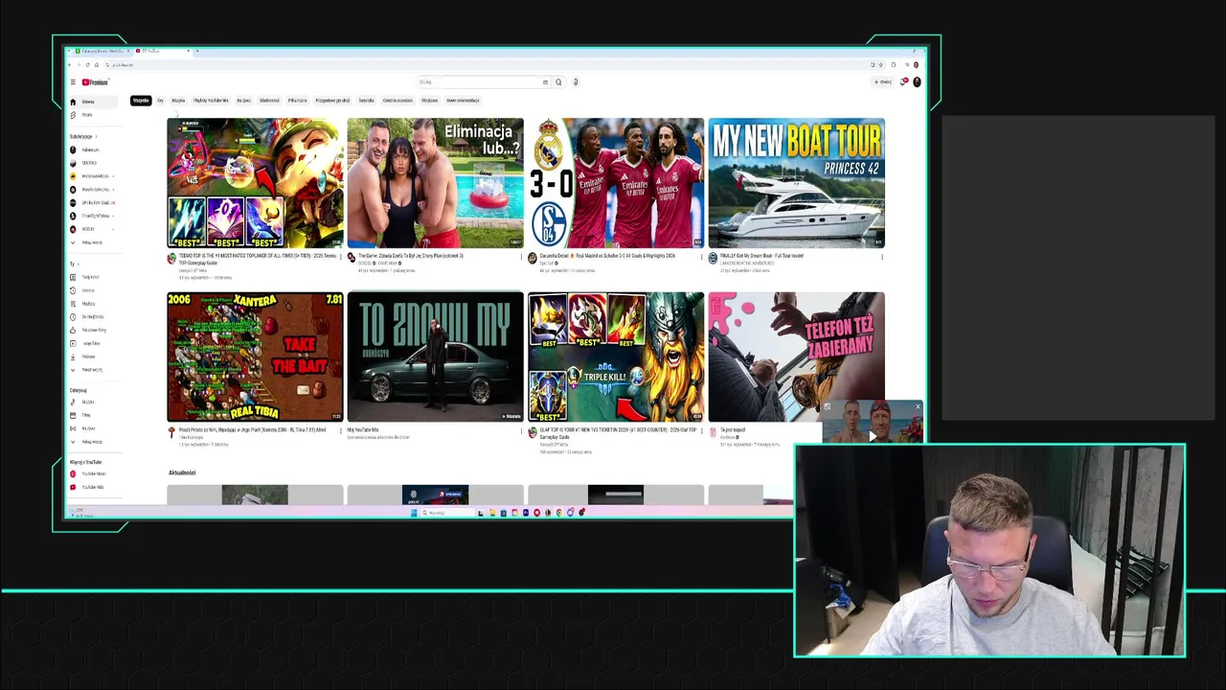Open Twoje filmy in the sidebar

pyautogui.click(x=92, y=343)
